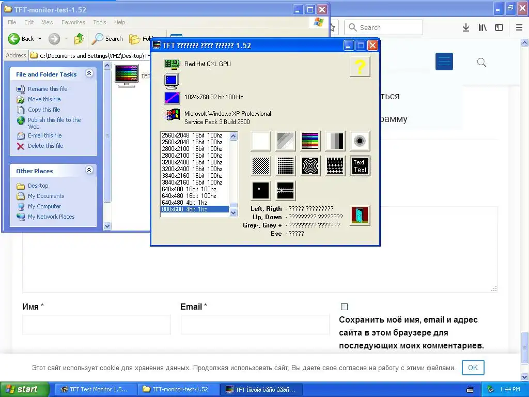This screenshot has height=397, width=529.
Task: Click the blue monitor icon in TFT dialog
Action: (x=172, y=81)
